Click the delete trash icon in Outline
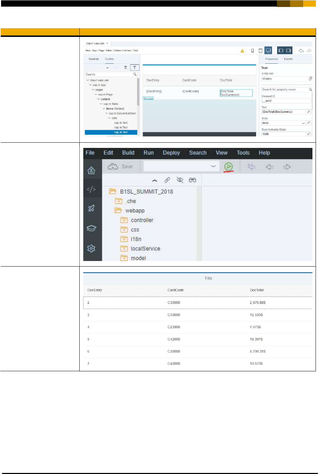Viewport: 318px width, 474px height. pos(126,68)
